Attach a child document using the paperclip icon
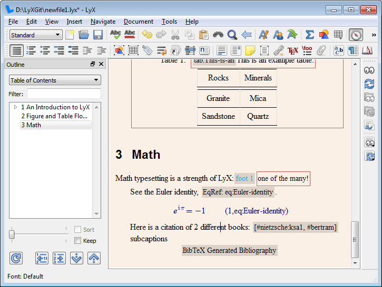 click(x=321, y=50)
